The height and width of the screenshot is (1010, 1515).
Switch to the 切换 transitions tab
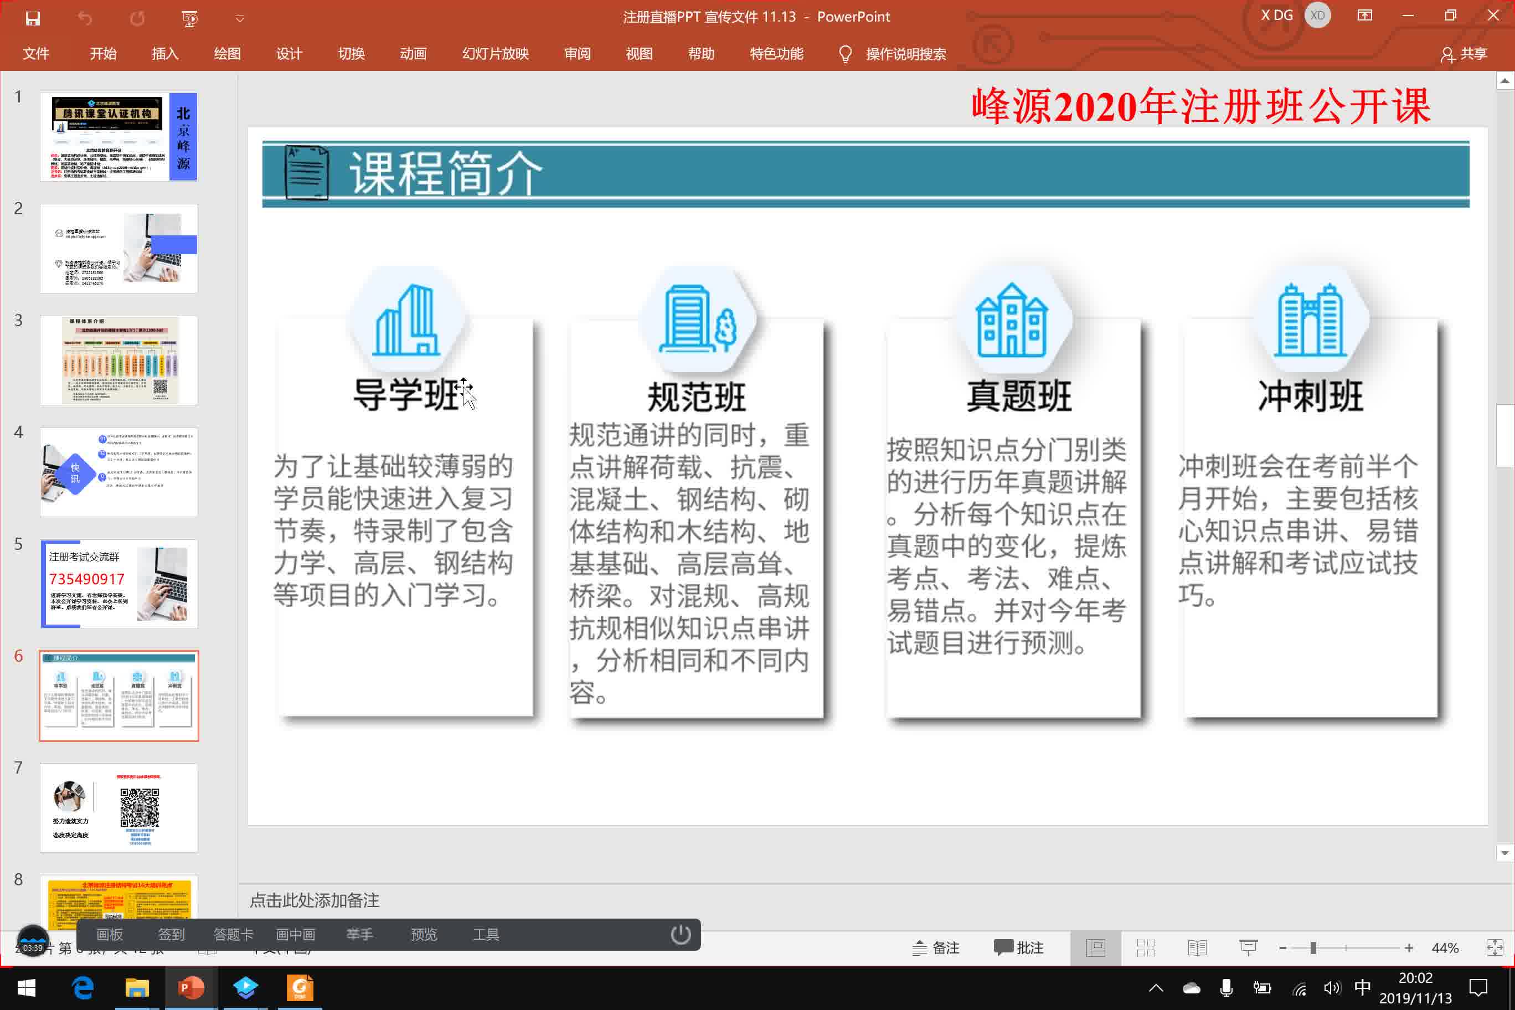(351, 54)
